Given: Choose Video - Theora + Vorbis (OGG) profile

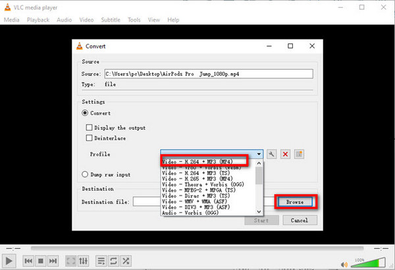Looking at the screenshot, I should 208,184.
